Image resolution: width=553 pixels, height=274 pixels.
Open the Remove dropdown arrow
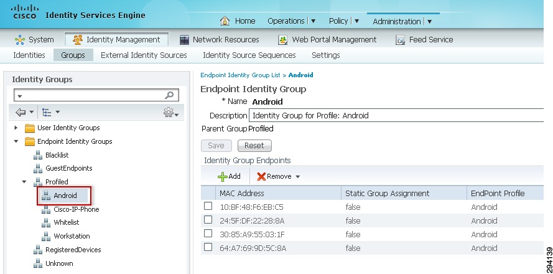[297, 177]
